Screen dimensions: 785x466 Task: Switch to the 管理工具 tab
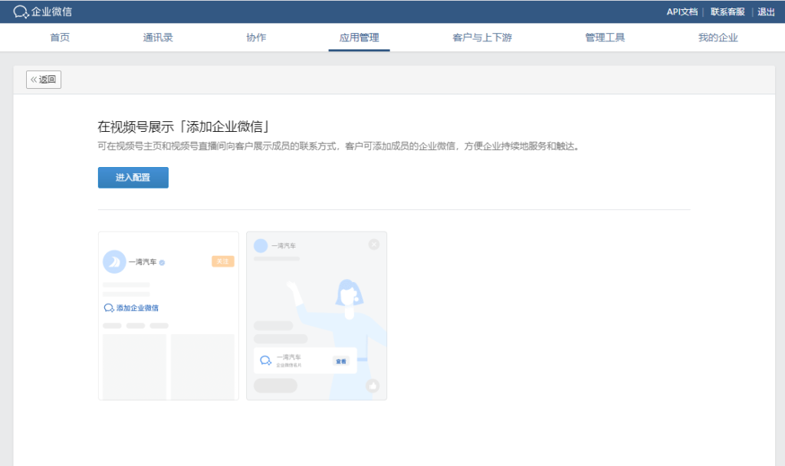[605, 38]
